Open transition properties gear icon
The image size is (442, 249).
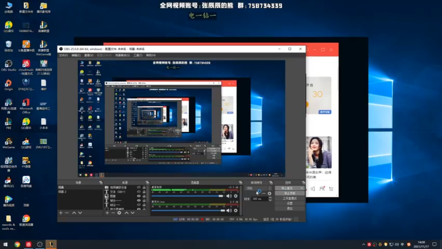[270, 193]
